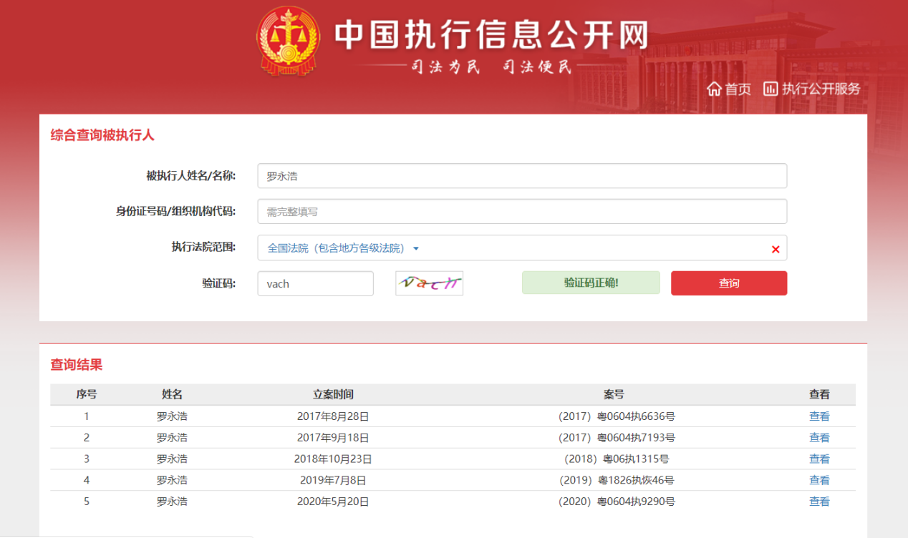This screenshot has height=538, width=908.
Task: Click the 中国执行信息公开网 site title
Action: point(491,35)
